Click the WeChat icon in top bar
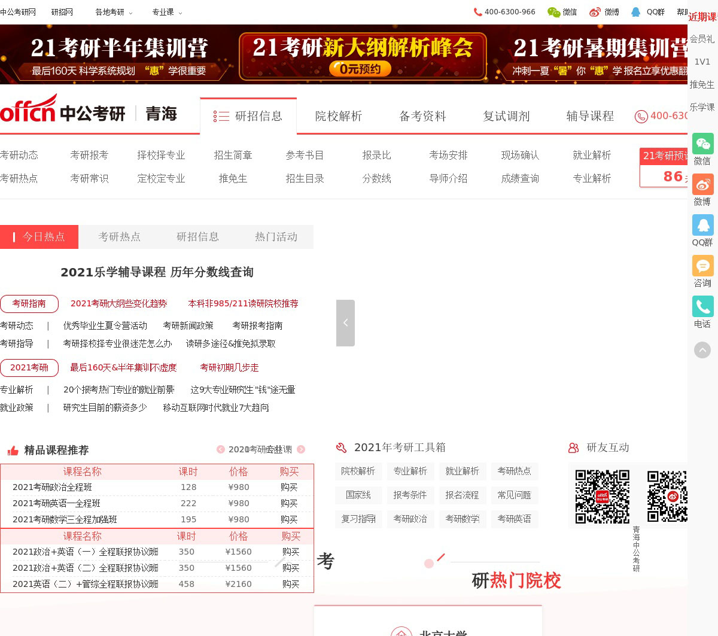718x636 pixels. [x=554, y=12]
